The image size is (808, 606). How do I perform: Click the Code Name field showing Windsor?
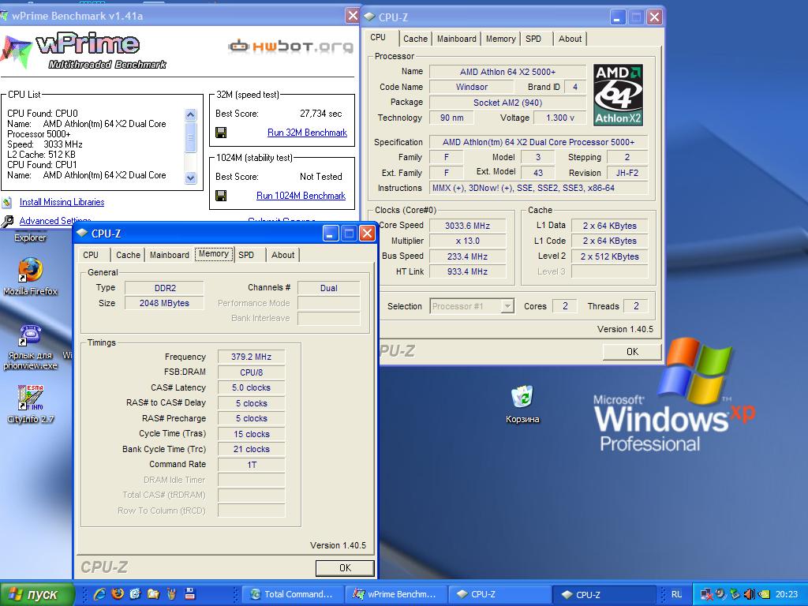[x=472, y=87]
